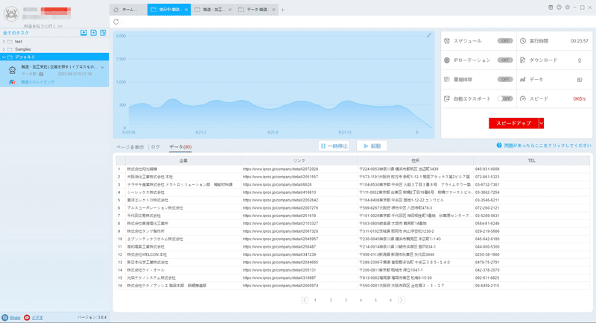Expand the test folder in task tree

tap(4, 42)
